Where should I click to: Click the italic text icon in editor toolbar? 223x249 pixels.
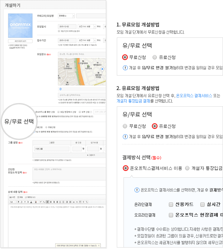pos(25,202)
